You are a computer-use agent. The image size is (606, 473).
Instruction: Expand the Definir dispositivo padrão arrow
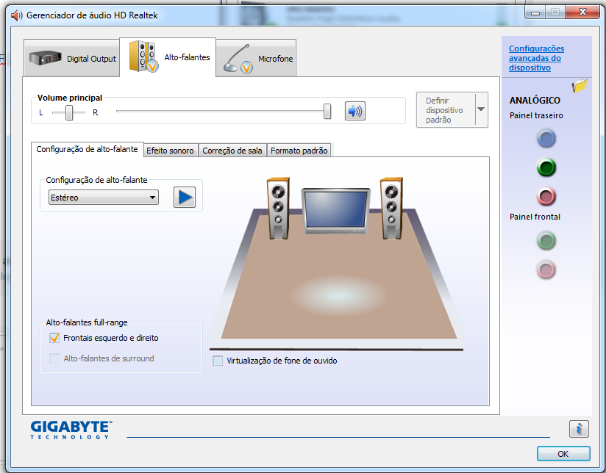pyautogui.click(x=481, y=109)
